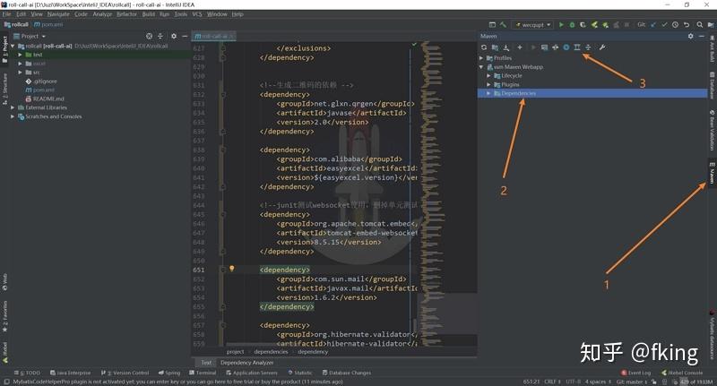Toggle Maven Offline Mode icon

[x=555, y=47]
